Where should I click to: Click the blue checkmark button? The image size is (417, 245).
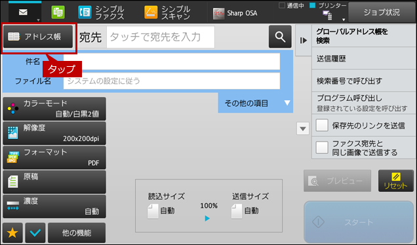[x=35, y=233]
